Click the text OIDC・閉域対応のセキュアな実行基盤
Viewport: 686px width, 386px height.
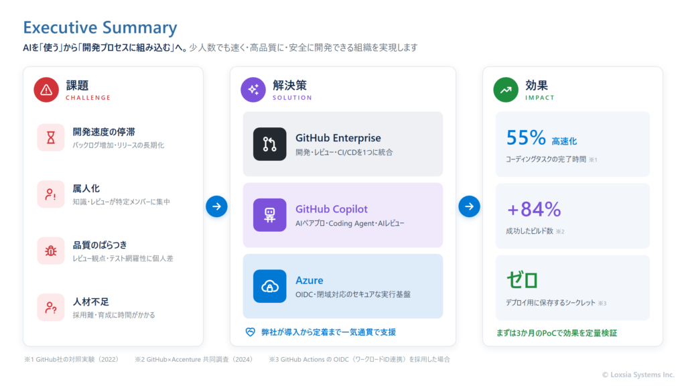coord(353,295)
